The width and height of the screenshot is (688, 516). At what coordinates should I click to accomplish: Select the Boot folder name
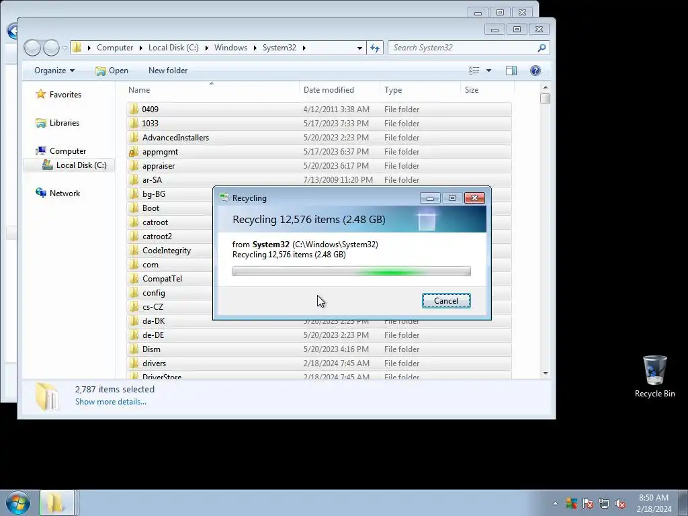(150, 208)
